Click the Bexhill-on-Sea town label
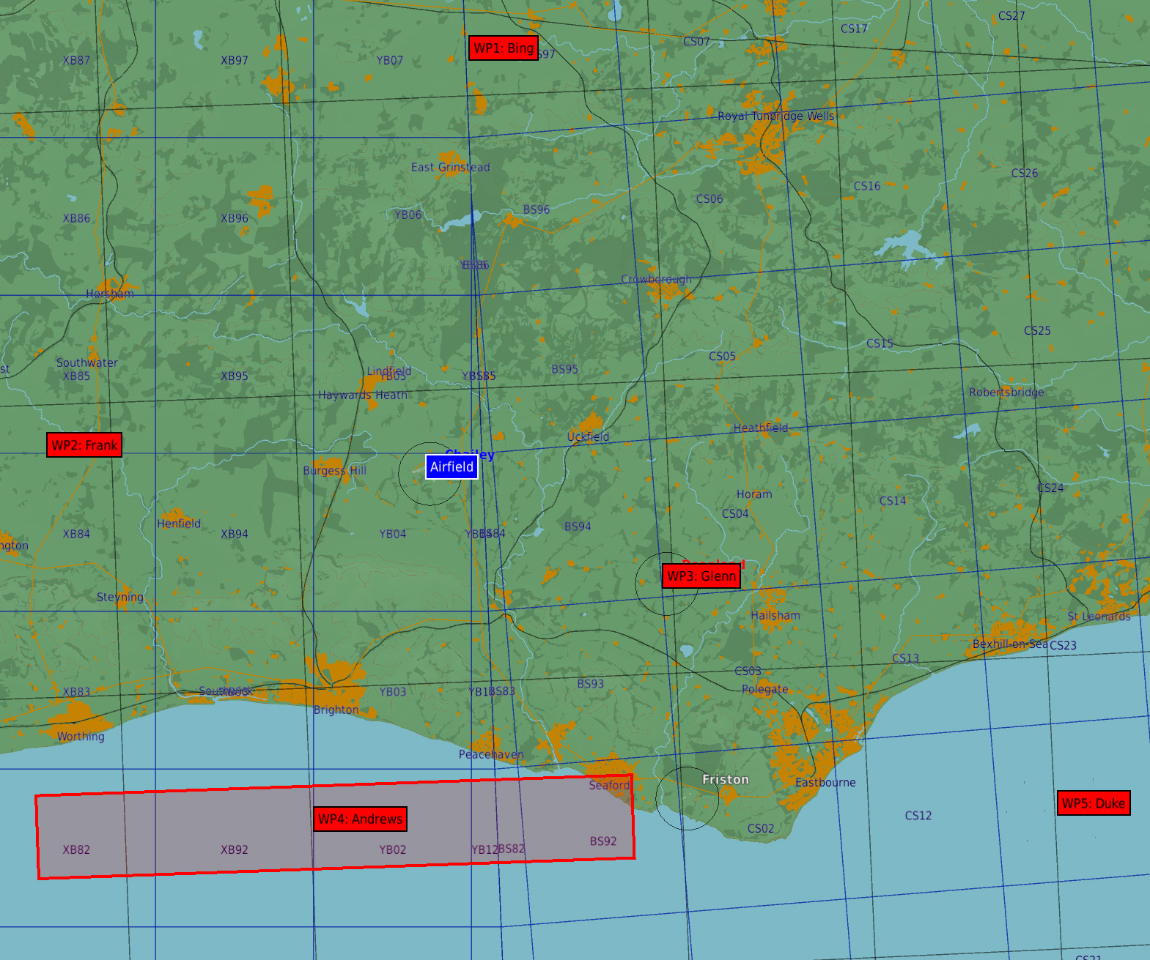 coord(1010,644)
